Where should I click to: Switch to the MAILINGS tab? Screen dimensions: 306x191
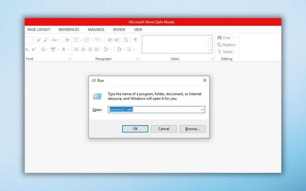pyautogui.click(x=96, y=30)
